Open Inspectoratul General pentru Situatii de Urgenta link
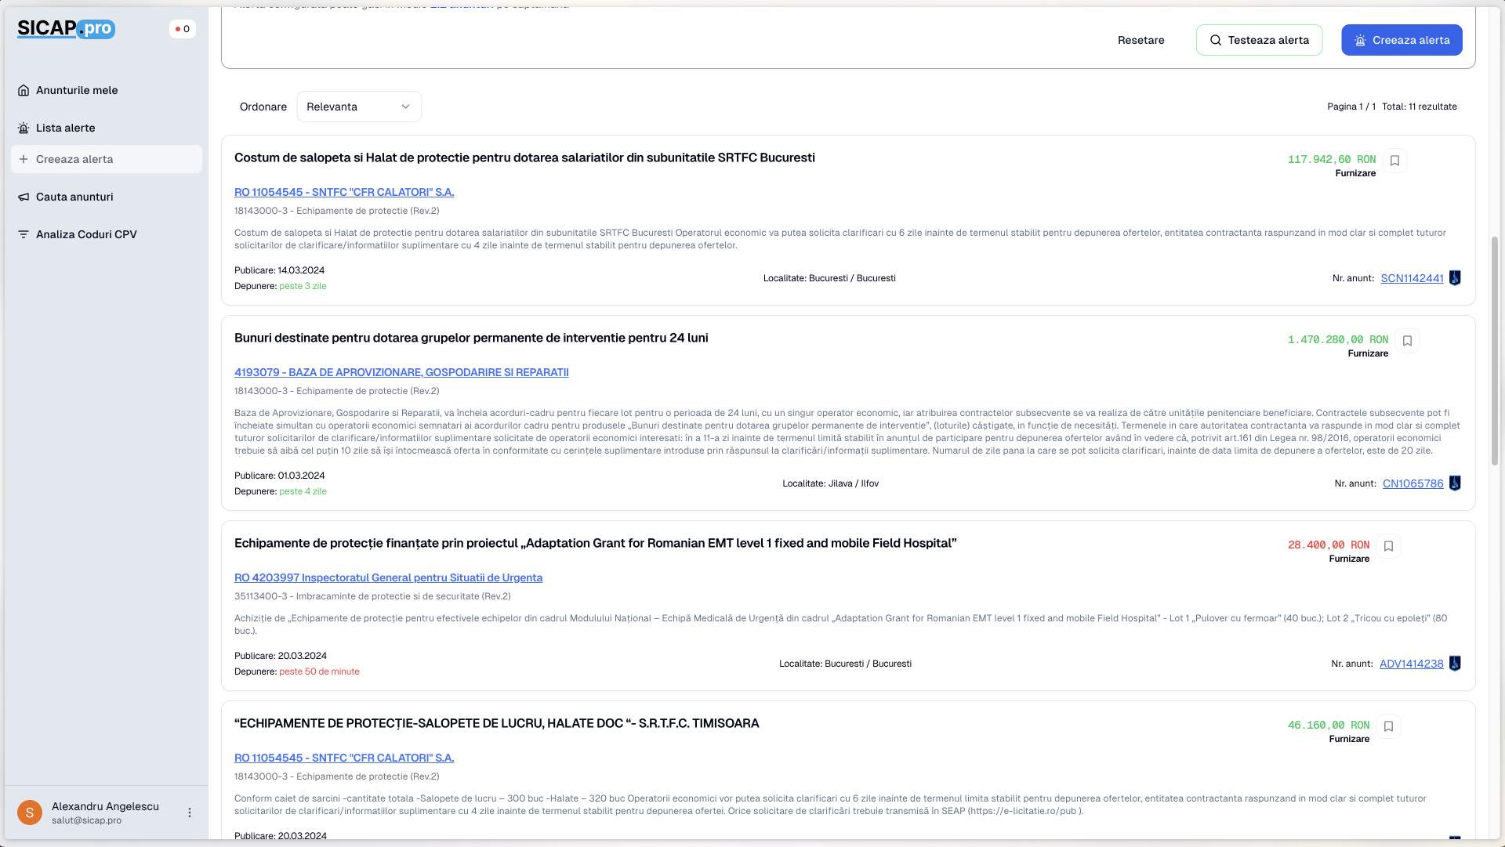Image resolution: width=1505 pixels, height=847 pixels. (x=388, y=577)
